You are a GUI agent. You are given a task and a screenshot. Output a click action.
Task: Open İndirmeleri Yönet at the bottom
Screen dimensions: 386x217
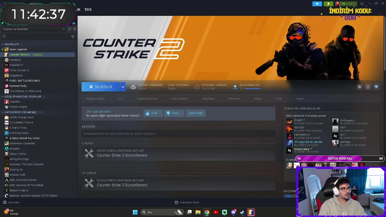[x=187, y=203]
